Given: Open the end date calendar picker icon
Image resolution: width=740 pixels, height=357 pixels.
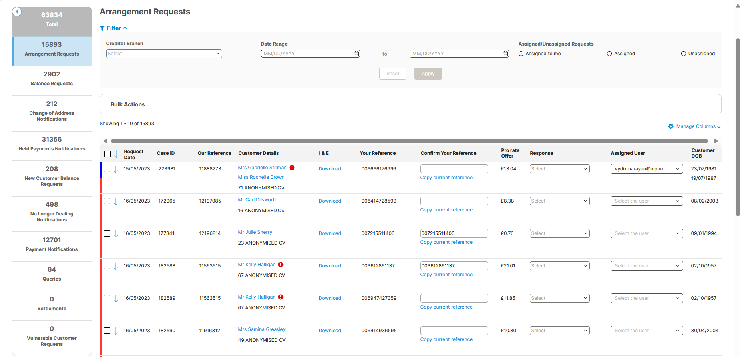Looking at the screenshot, I should point(505,54).
